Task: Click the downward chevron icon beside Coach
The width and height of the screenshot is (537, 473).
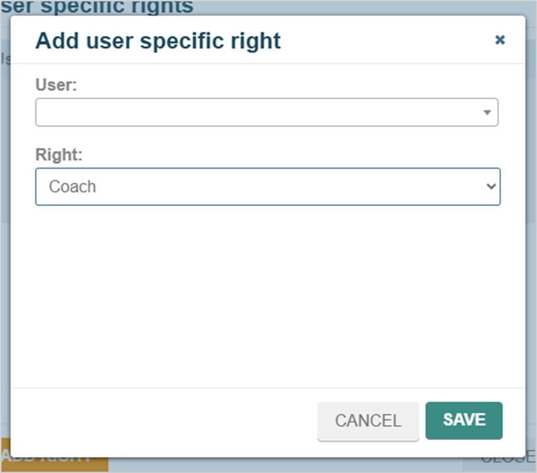Action: 491,187
